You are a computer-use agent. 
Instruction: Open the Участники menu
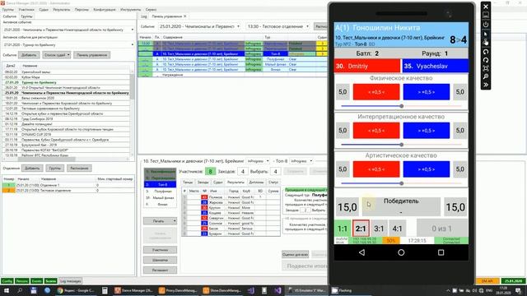26,10
